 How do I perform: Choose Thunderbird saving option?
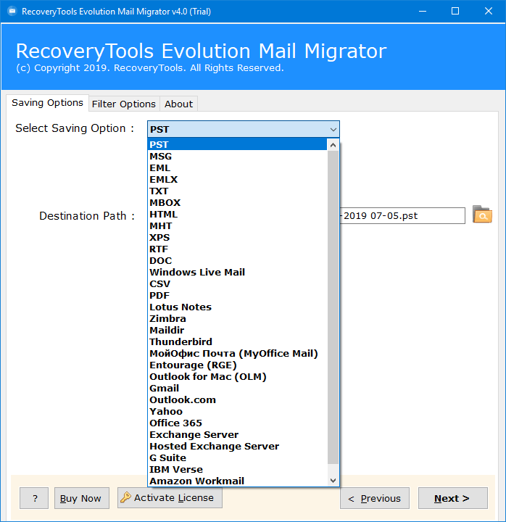point(237,342)
